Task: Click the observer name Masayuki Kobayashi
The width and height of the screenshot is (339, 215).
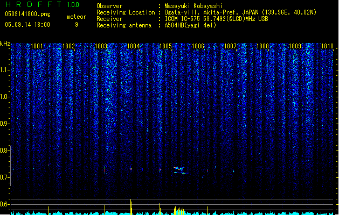Action: 193,6
